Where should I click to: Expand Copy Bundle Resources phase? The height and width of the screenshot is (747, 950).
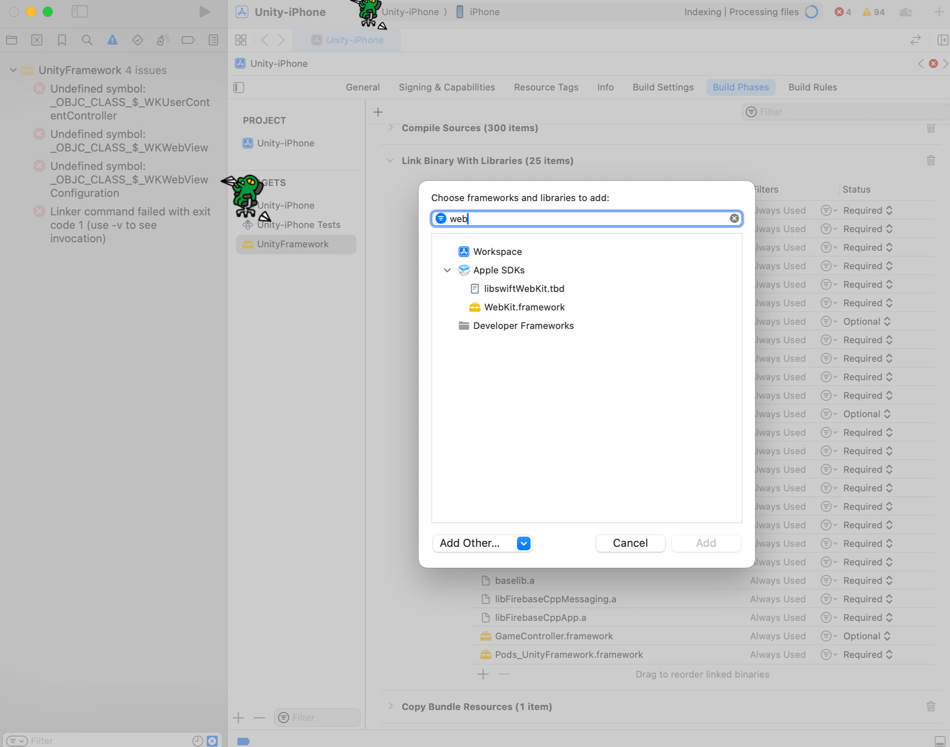pyautogui.click(x=390, y=706)
